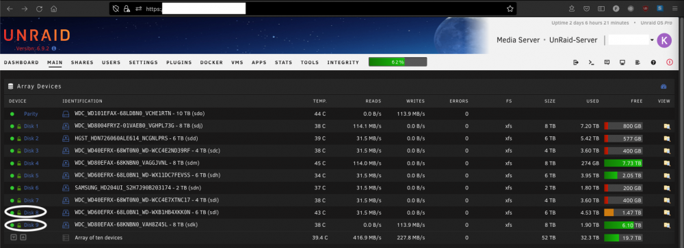Browse Disk 9 via its view folder icon
The width and height of the screenshot is (684, 248).
pos(666,225)
